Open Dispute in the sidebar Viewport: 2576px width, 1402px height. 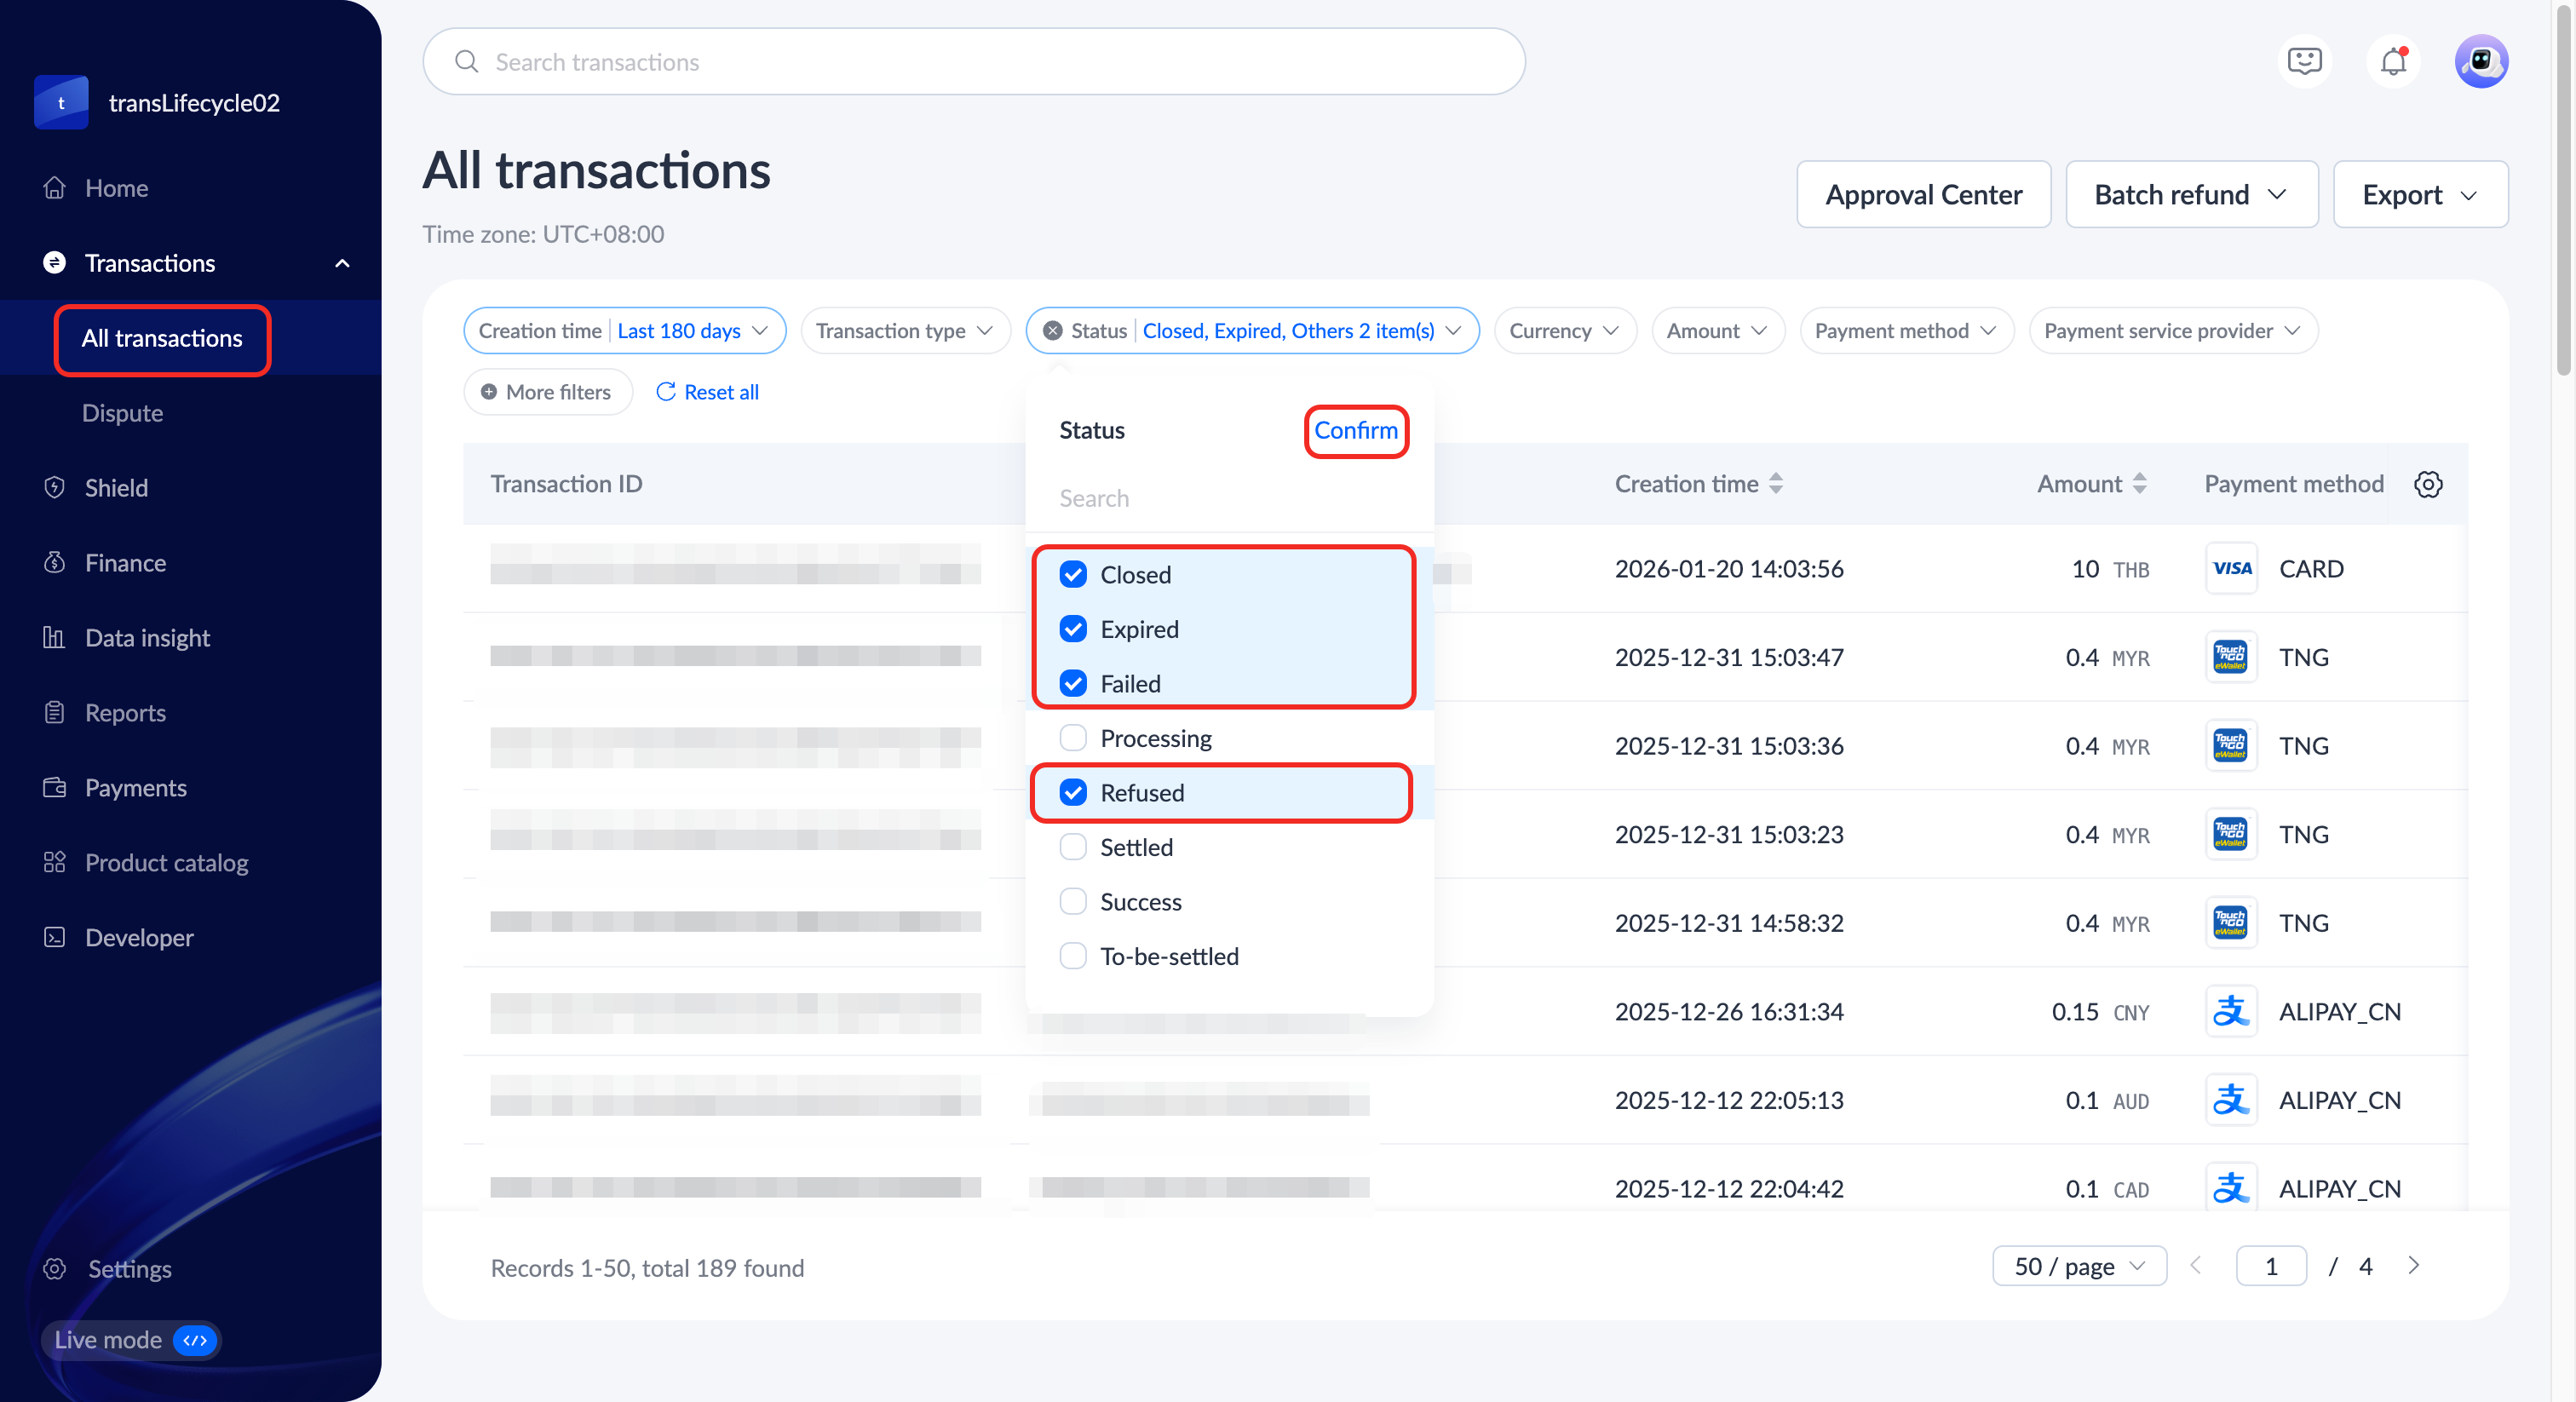click(x=122, y=413)
